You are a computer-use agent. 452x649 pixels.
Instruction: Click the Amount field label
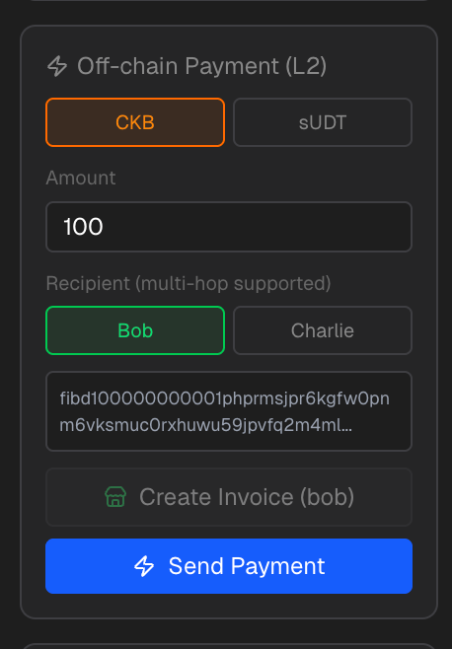[81, 178]
